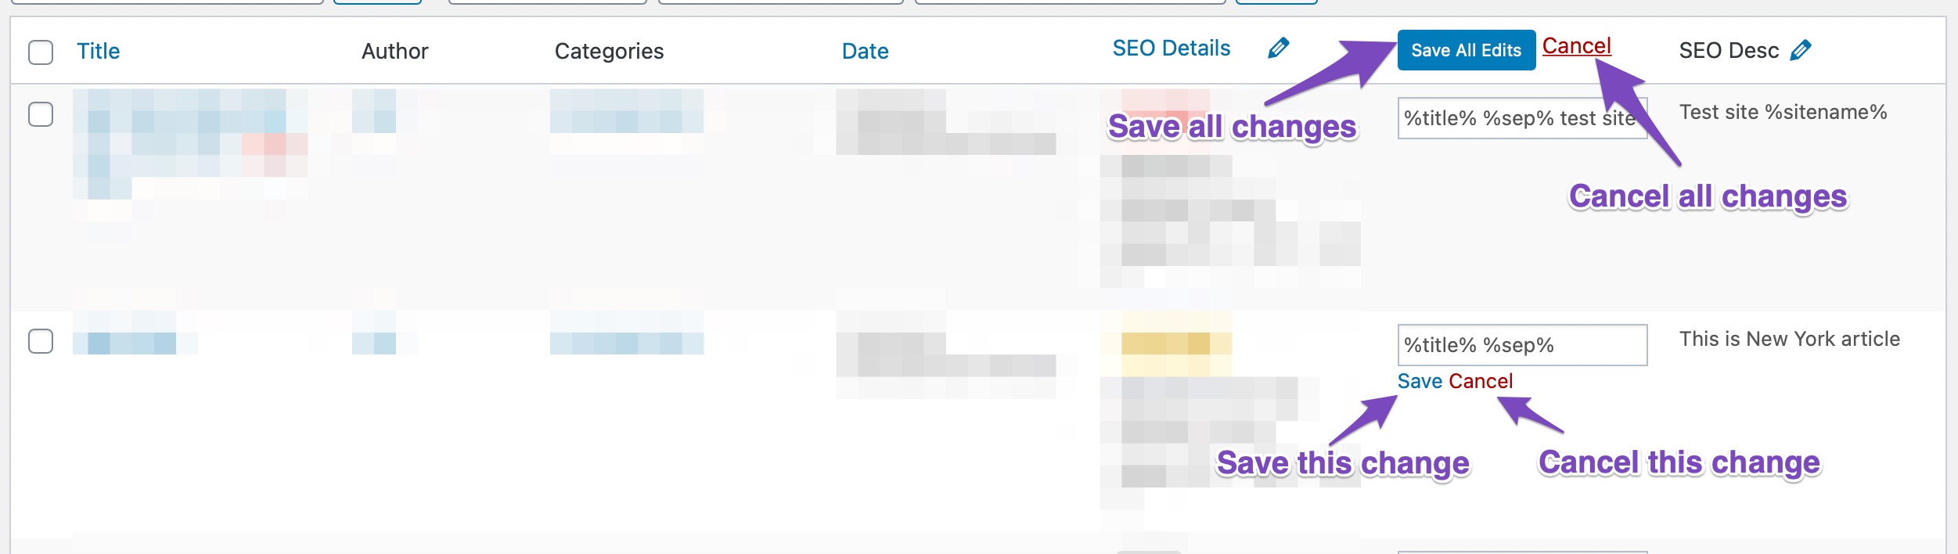Click the pencil icon beside SEO Desc
This screenshot has width=1958, height=554.
(x=1800, y=51)
